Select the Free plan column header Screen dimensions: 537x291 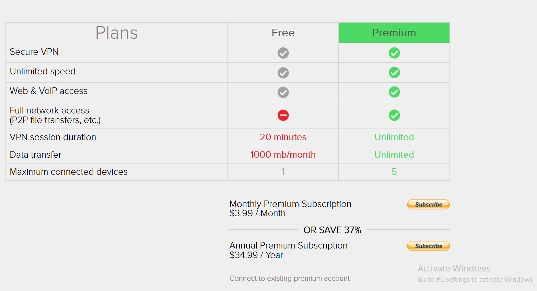[x=283, y=33]
